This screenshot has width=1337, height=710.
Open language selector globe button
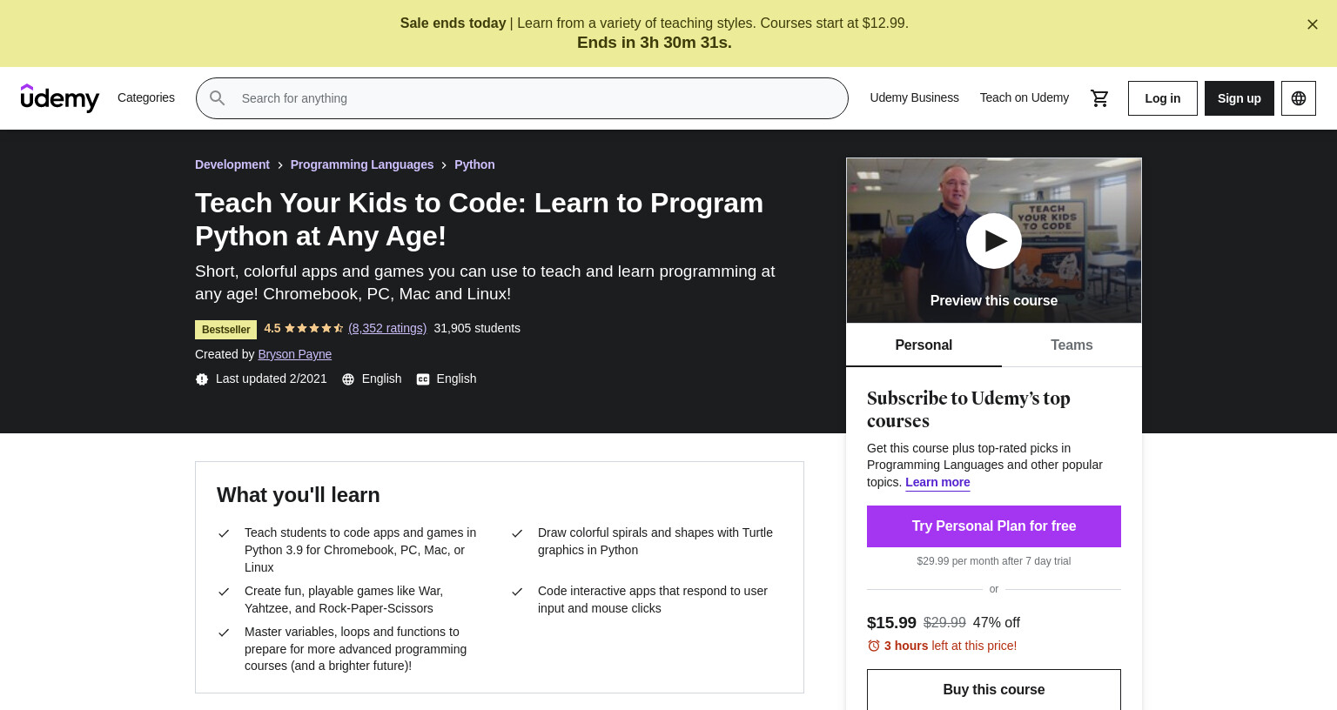[x=1299, y=98]
